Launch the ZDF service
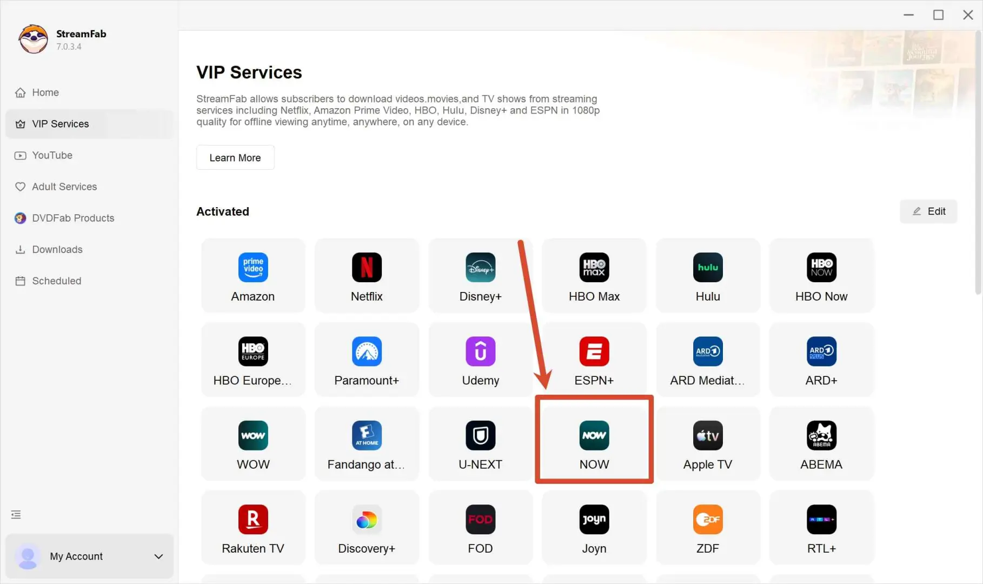 coord(708,528)
